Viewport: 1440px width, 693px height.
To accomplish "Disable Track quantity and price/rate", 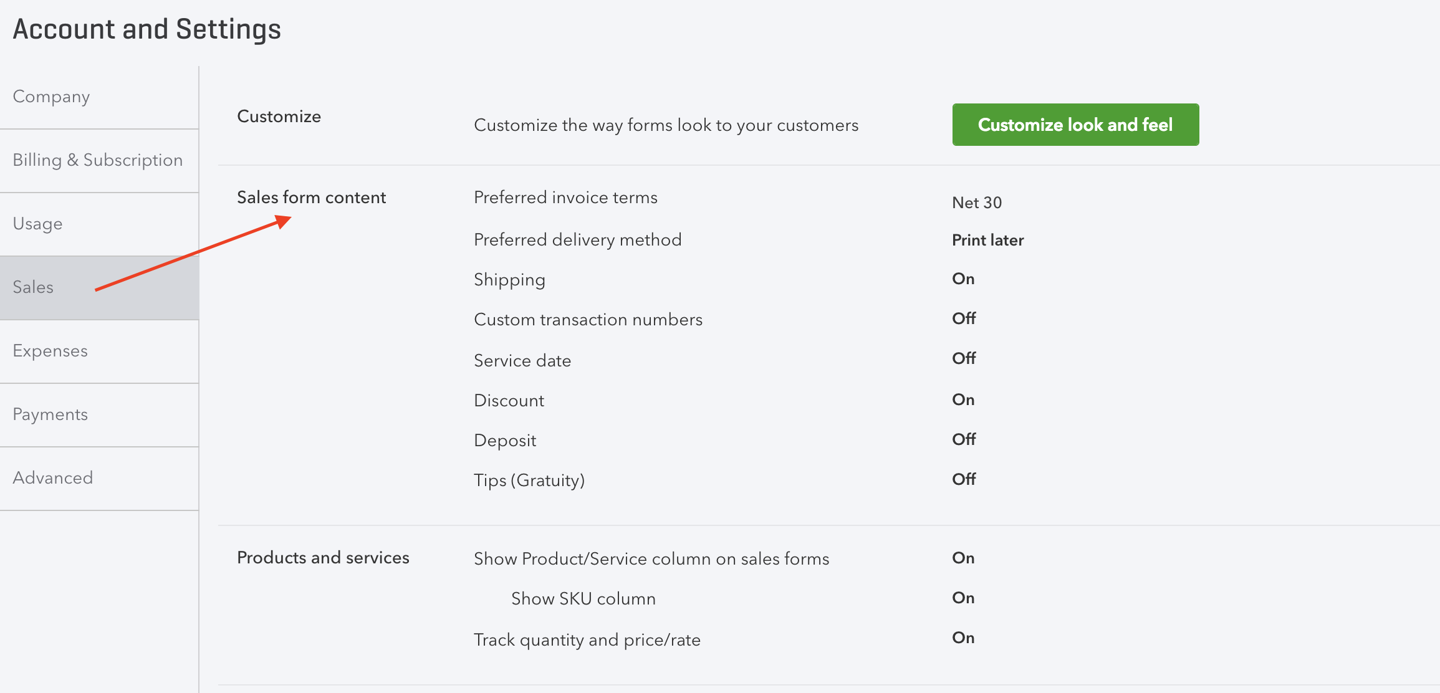I will 964,638.
